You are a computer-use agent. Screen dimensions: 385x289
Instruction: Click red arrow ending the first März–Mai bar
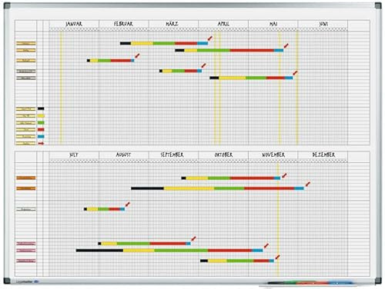tap(286, 45)
